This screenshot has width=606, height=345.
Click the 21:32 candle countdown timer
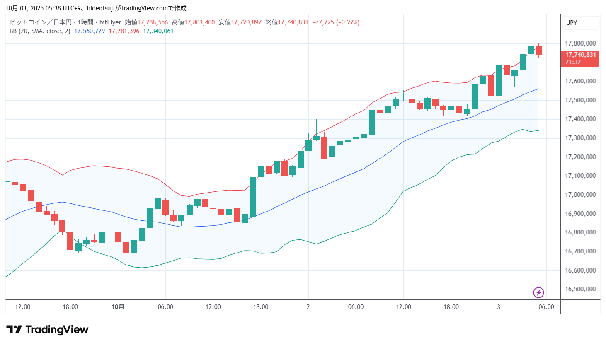[573, 62]
